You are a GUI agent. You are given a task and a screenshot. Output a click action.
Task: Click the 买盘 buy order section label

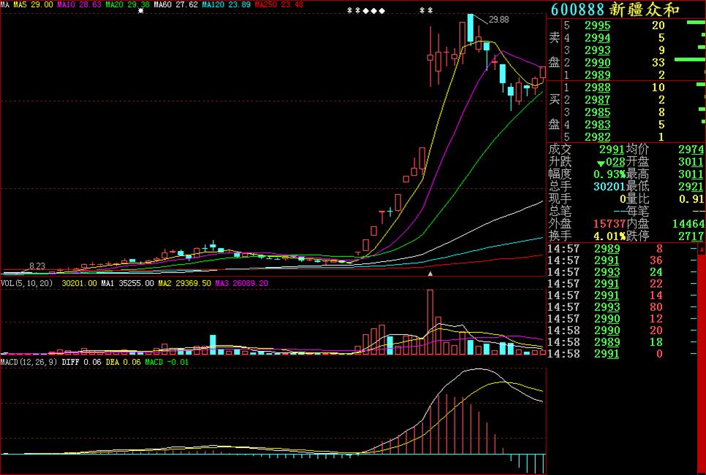coord(554,112)
